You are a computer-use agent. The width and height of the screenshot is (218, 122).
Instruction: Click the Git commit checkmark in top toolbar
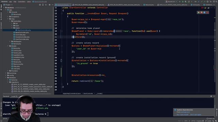click(201, 1)
